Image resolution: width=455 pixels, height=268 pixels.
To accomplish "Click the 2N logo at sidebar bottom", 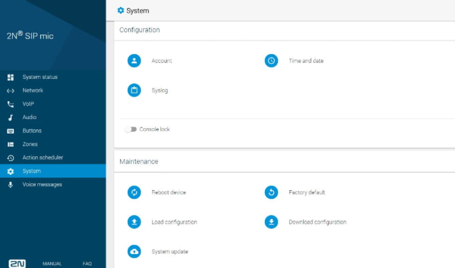I will point(17,264).
